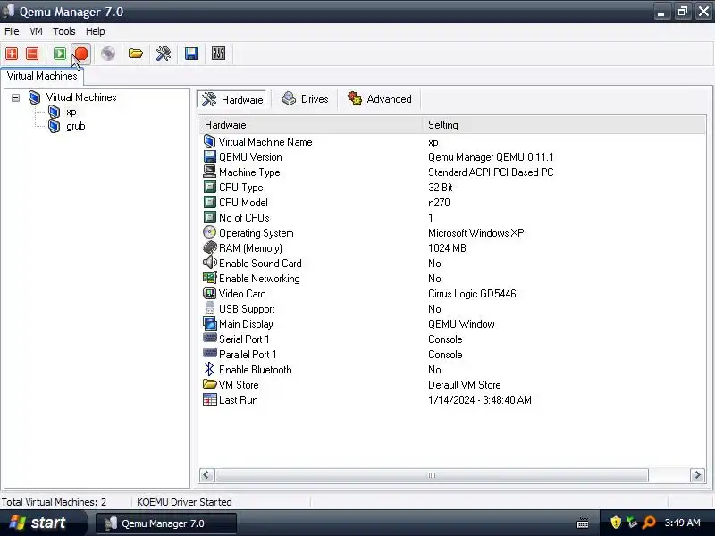The width and height of the screenshot is (715, 536).
Task: Click the USB Support plug icon
Action: [209, 308]
